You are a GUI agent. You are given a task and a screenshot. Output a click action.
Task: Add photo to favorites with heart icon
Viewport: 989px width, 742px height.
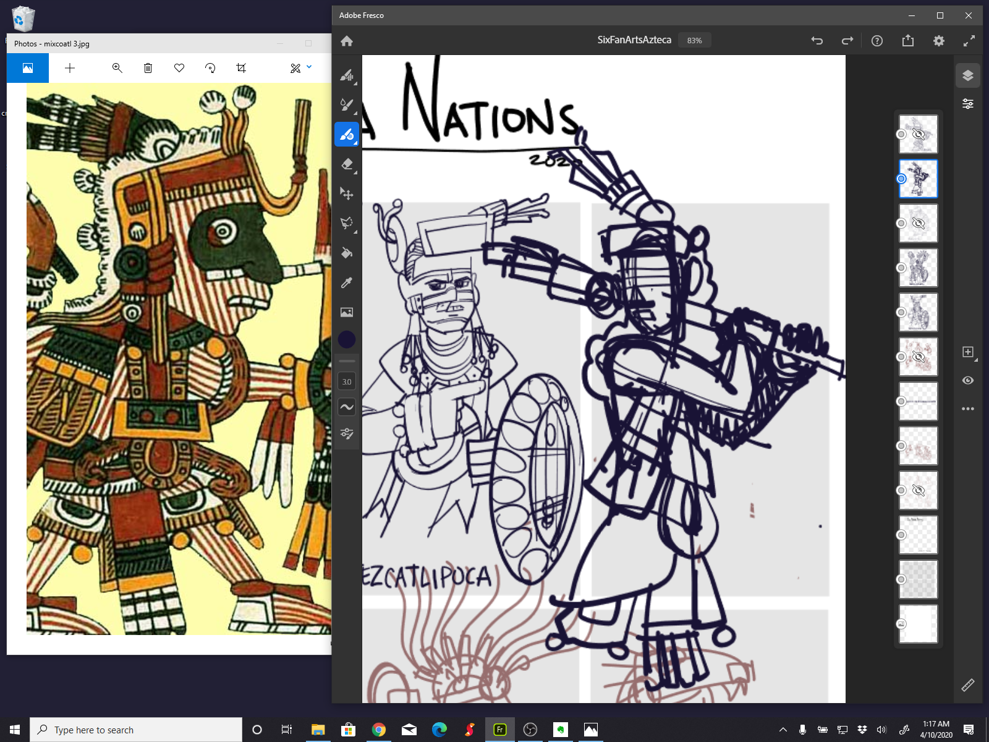click(x=179, y=68)
